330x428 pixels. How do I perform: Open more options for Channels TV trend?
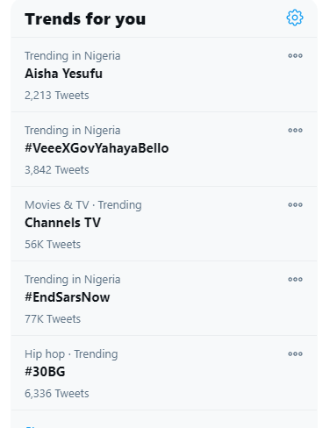295,204
